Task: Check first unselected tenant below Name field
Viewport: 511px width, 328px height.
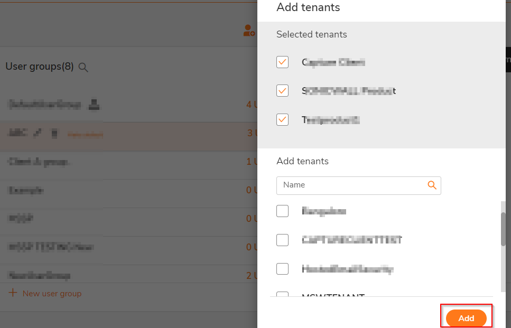Action: point(282,211)
